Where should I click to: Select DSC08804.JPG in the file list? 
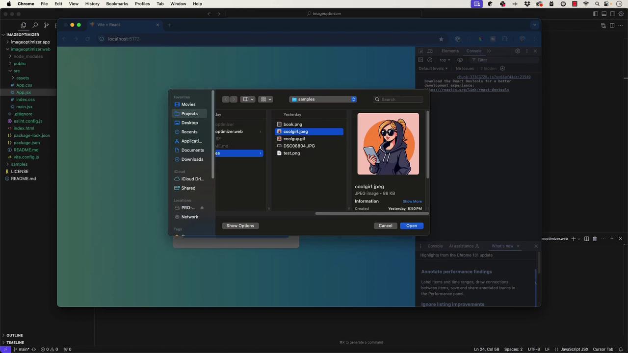(309, 146)
